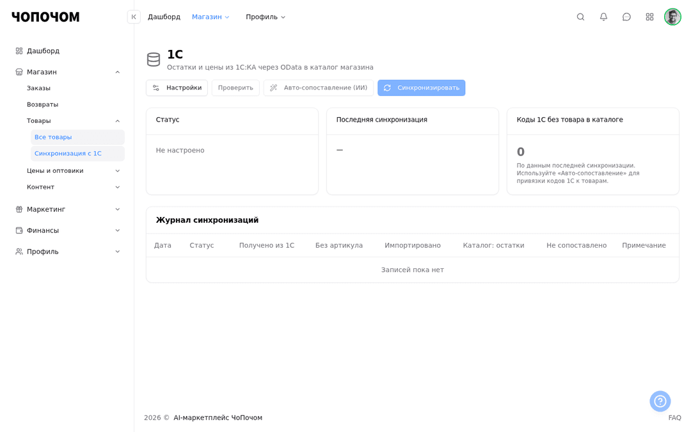Image resolution: width=691 pixels, height=432 pixels.
Task: Expand the Профиль sidebar chevron
Action: (x=118, y=252)
